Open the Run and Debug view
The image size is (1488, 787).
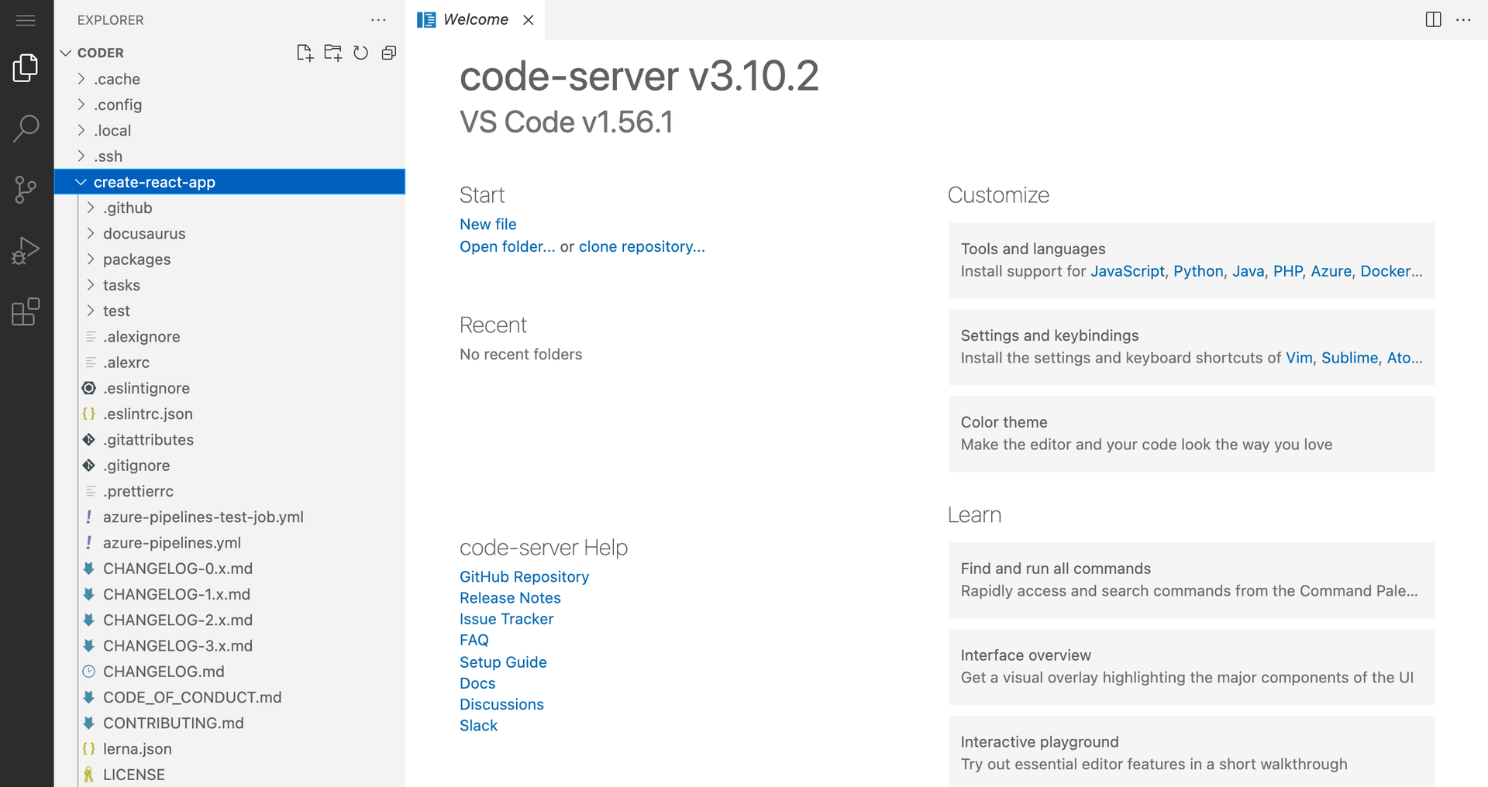(x=26, y=251)
